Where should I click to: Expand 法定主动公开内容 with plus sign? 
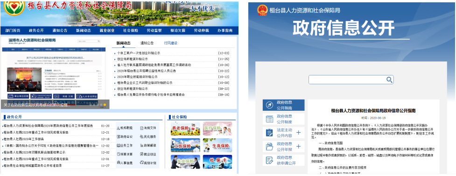coord(298,133)
